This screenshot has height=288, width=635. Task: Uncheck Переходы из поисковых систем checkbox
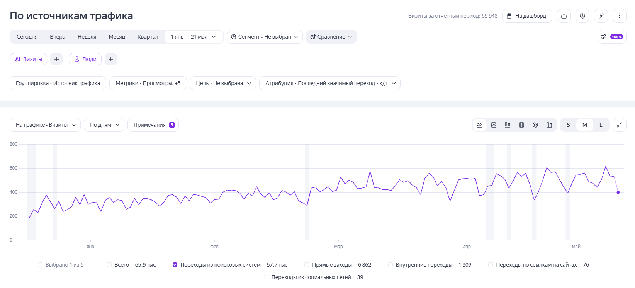[175, 265]
